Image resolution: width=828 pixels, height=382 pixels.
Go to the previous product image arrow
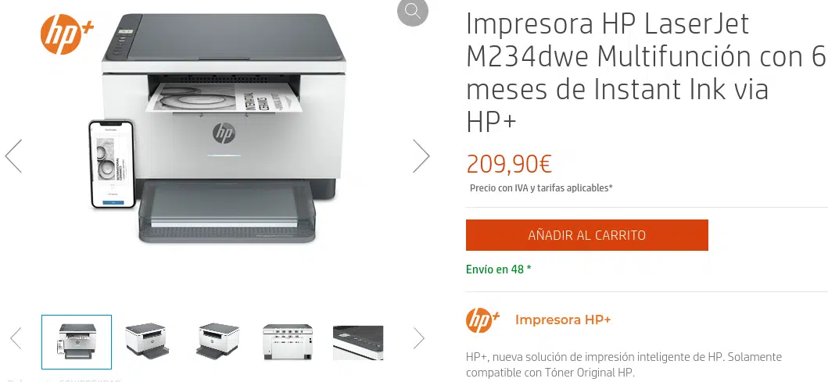point(13,156)
